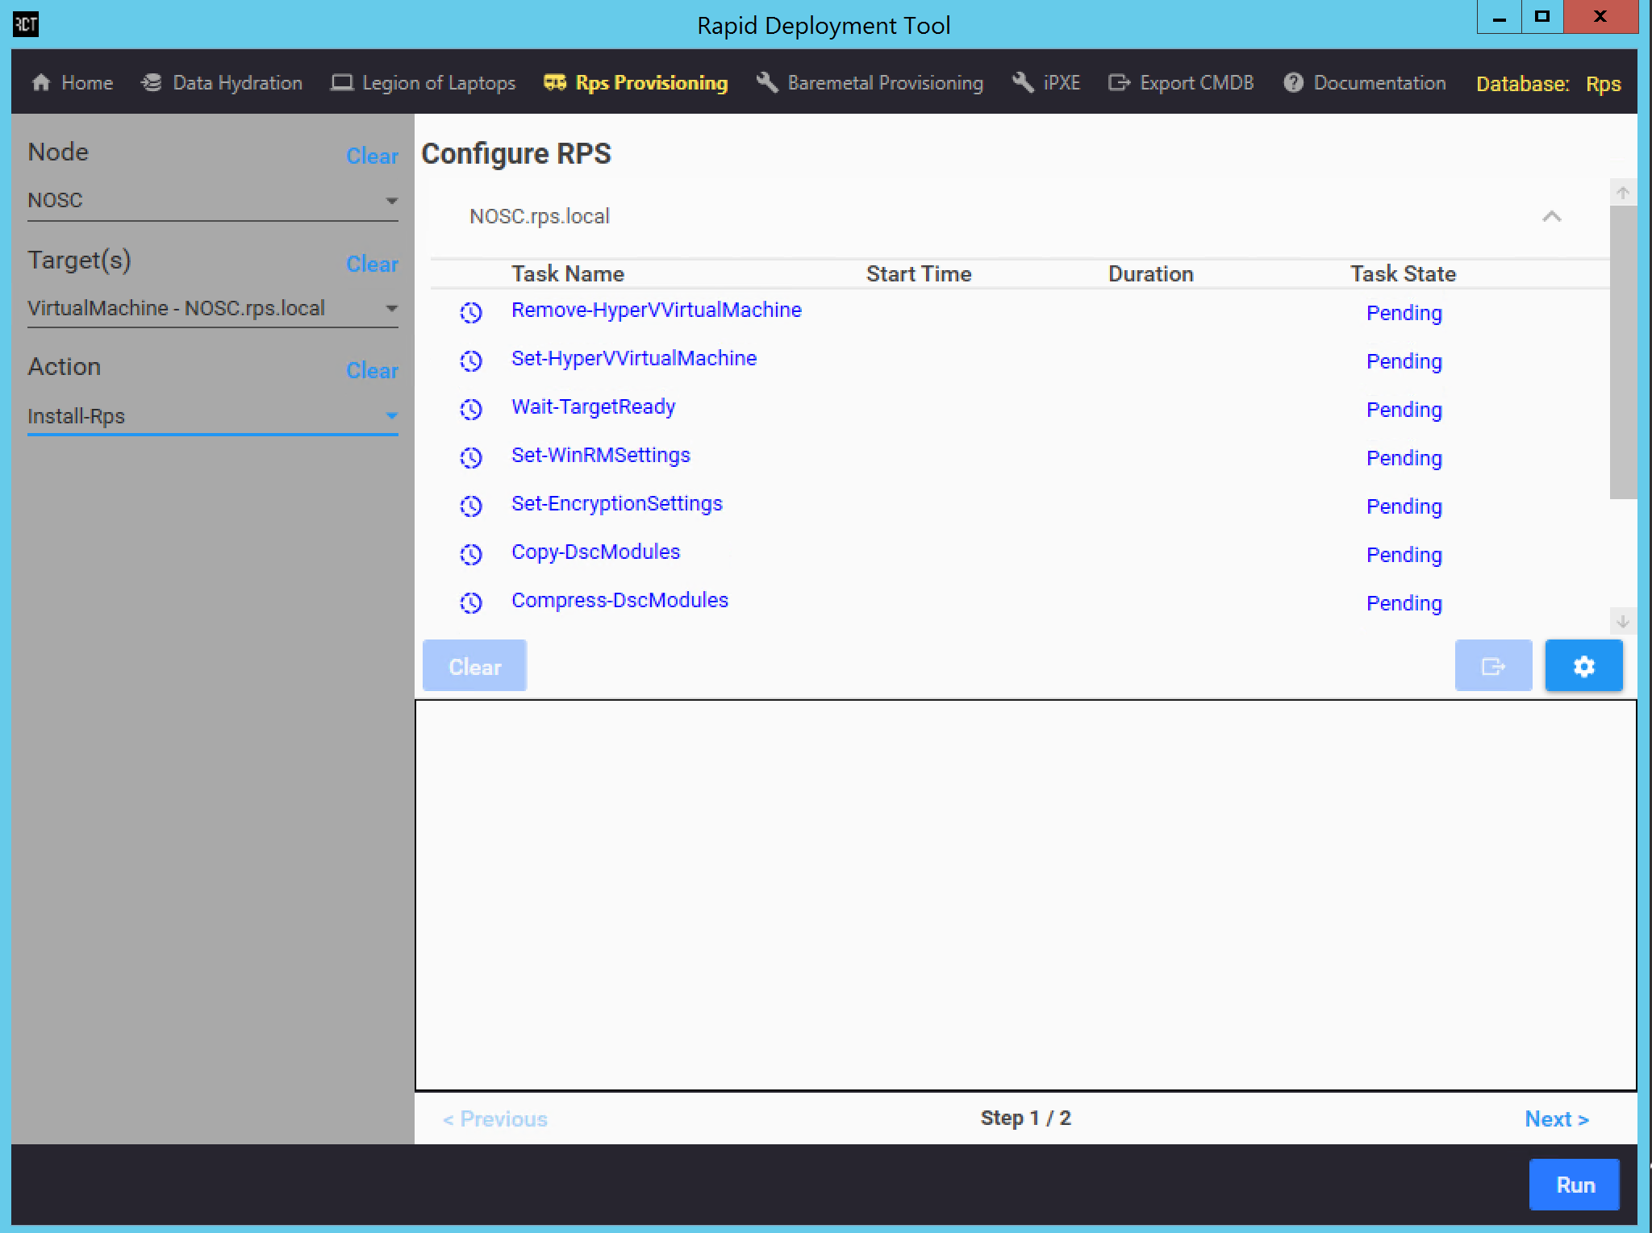The height and width of the screenshot is (1233, 1652).
Task: Maximize the Rapid Deployment Tool window
Action: [1541, 17]
